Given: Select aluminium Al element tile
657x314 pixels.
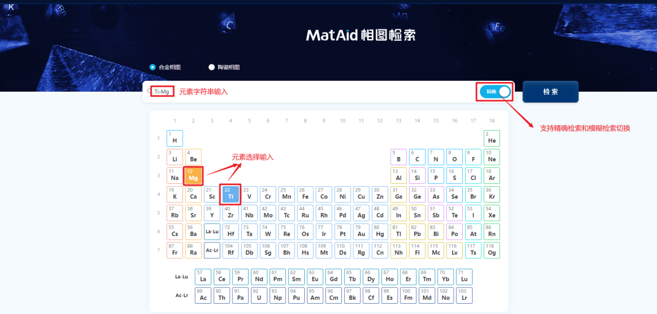Looking at the screenshot, I should [x=399, y=176].
